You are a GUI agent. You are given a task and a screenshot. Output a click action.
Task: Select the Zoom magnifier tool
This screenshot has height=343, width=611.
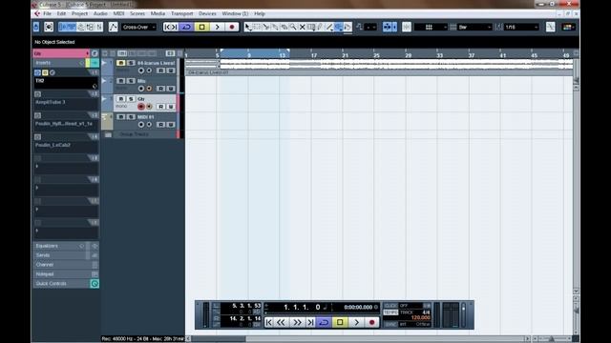tap(293, 27)
